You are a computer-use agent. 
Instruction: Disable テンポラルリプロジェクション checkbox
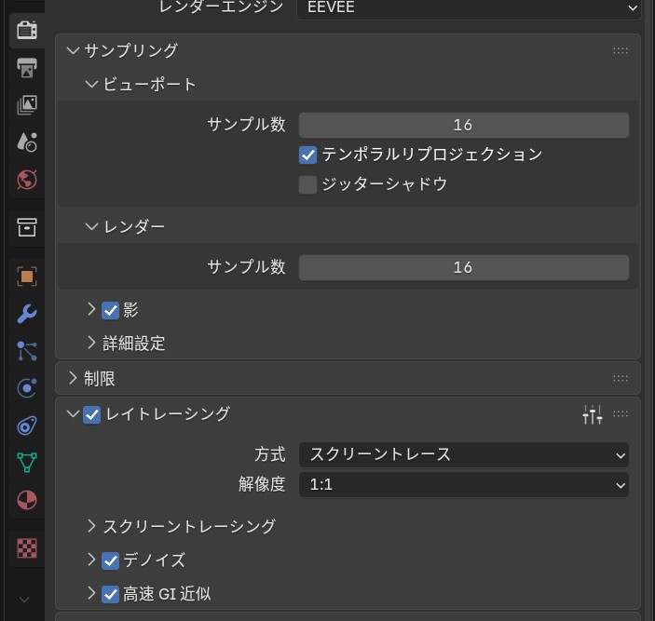coord(308,155)
